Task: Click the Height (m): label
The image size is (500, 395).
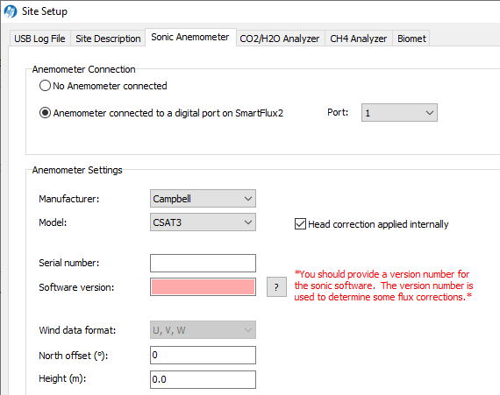Action: pyautogui.click(x=62, y=378)
